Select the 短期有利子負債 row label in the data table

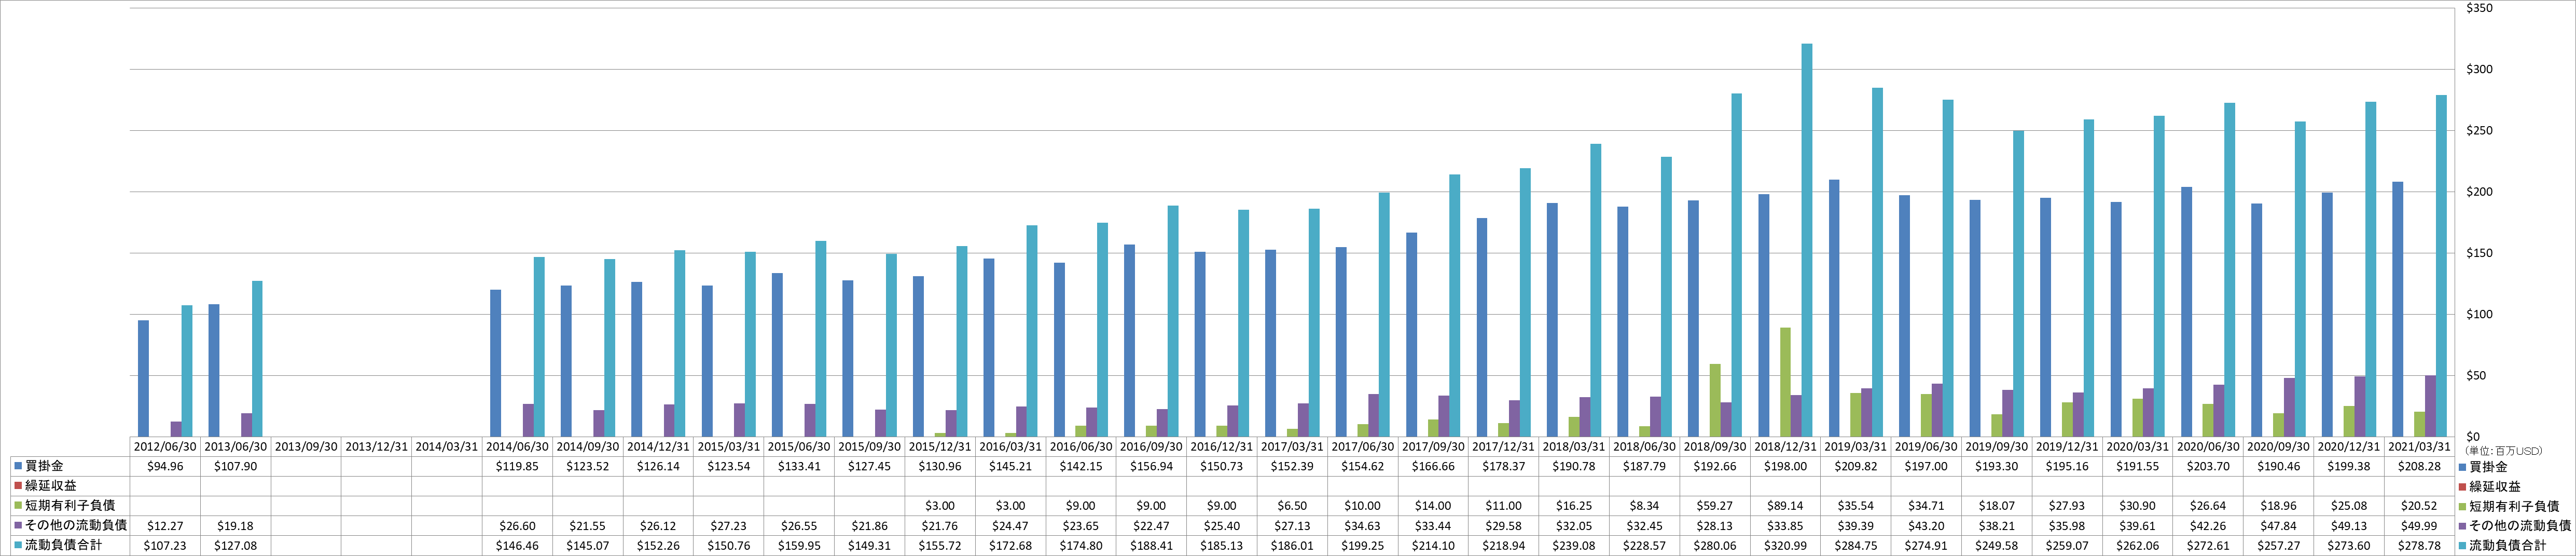click(x=70, y=506)
